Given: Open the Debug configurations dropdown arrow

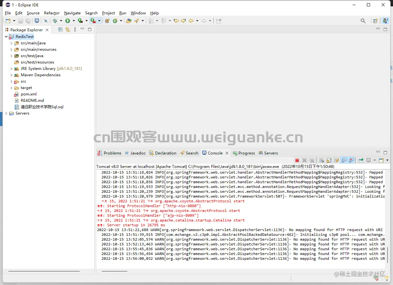Looking at the screenshot, I should coord(61,21).
